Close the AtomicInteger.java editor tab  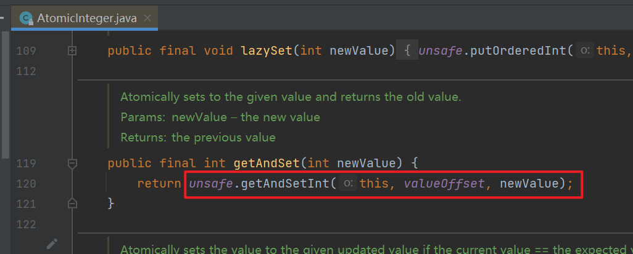click(147, 18)
